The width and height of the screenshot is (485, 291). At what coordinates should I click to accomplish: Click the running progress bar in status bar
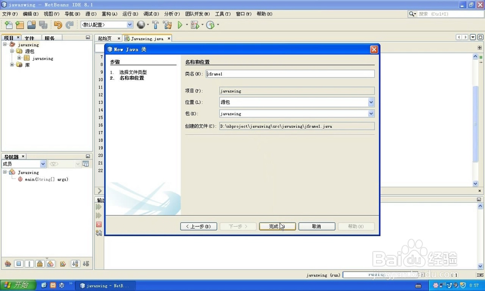[380, 275]
